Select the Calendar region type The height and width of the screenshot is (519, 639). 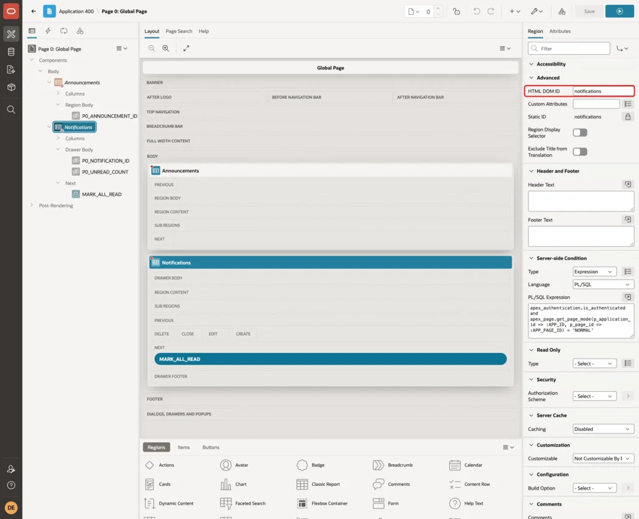466,465
